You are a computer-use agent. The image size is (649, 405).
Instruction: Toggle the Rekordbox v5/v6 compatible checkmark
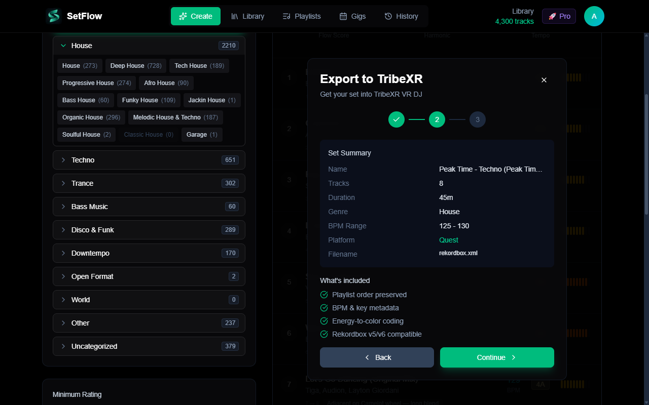click(x=323, y=334)
